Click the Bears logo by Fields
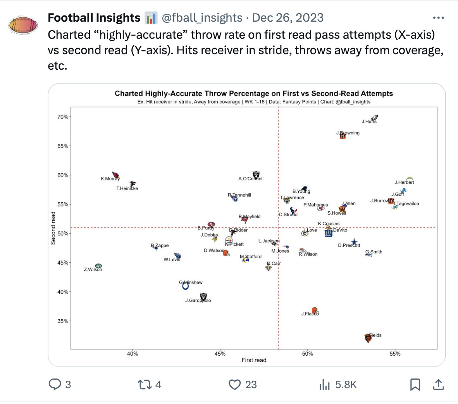The width and height of the screenshot is (458, 404). (x=368, y=338)
